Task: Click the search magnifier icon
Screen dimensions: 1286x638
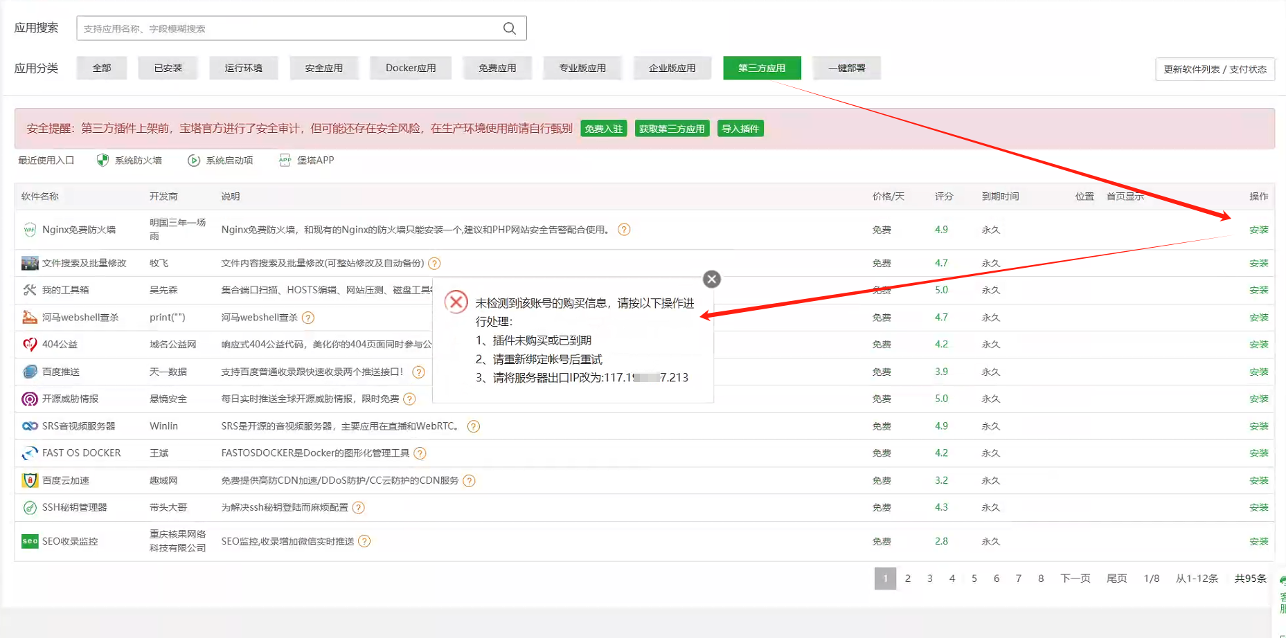Action: pyautogui.click(x=510, y=28)
